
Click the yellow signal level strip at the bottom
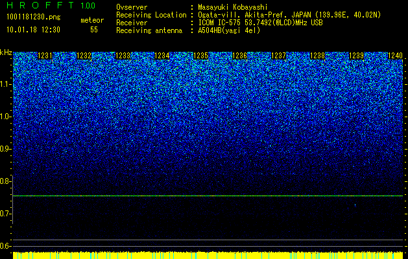coord(208,255)
